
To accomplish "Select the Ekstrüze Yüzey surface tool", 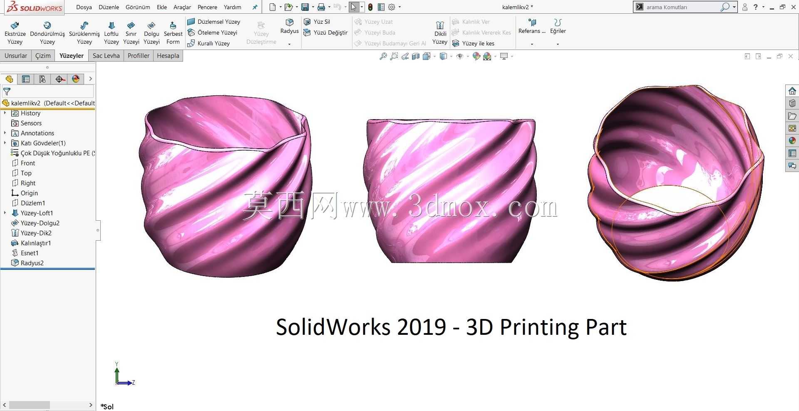I will pos(15,33).
